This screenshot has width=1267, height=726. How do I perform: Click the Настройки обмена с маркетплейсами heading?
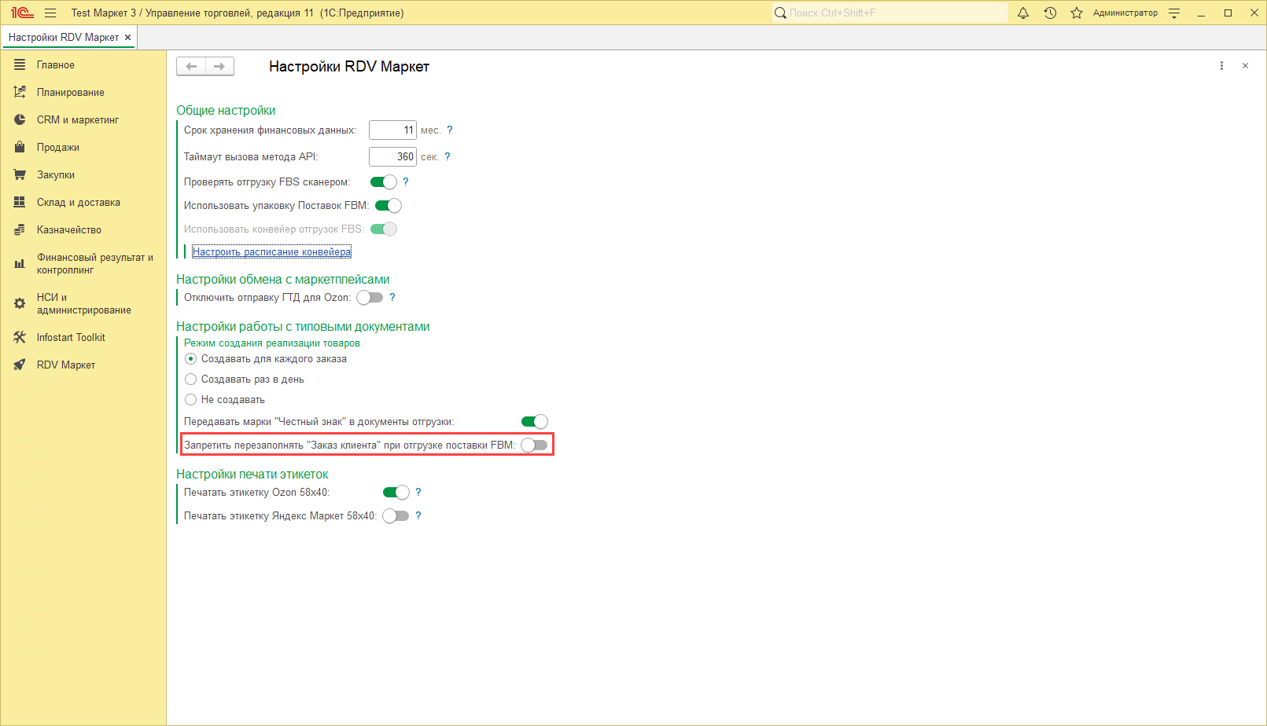point(283,279)
